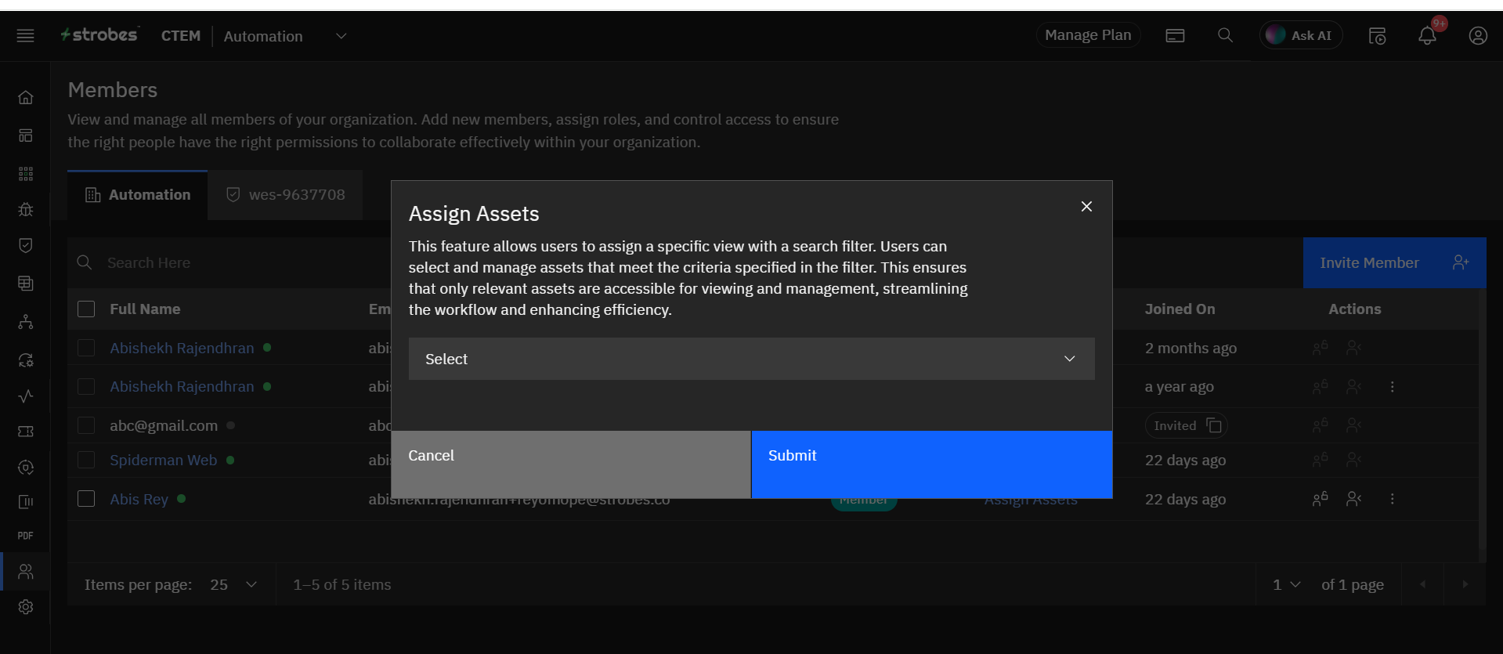The width and height of the screenshot is (1503, 654).
Task: Open the user profile icon
Action: click(x=1477, y=36)
